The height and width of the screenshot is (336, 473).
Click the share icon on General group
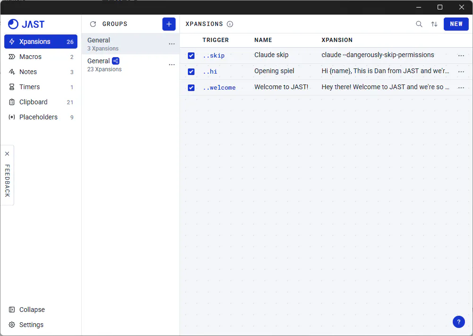click(x=116, y=61)
